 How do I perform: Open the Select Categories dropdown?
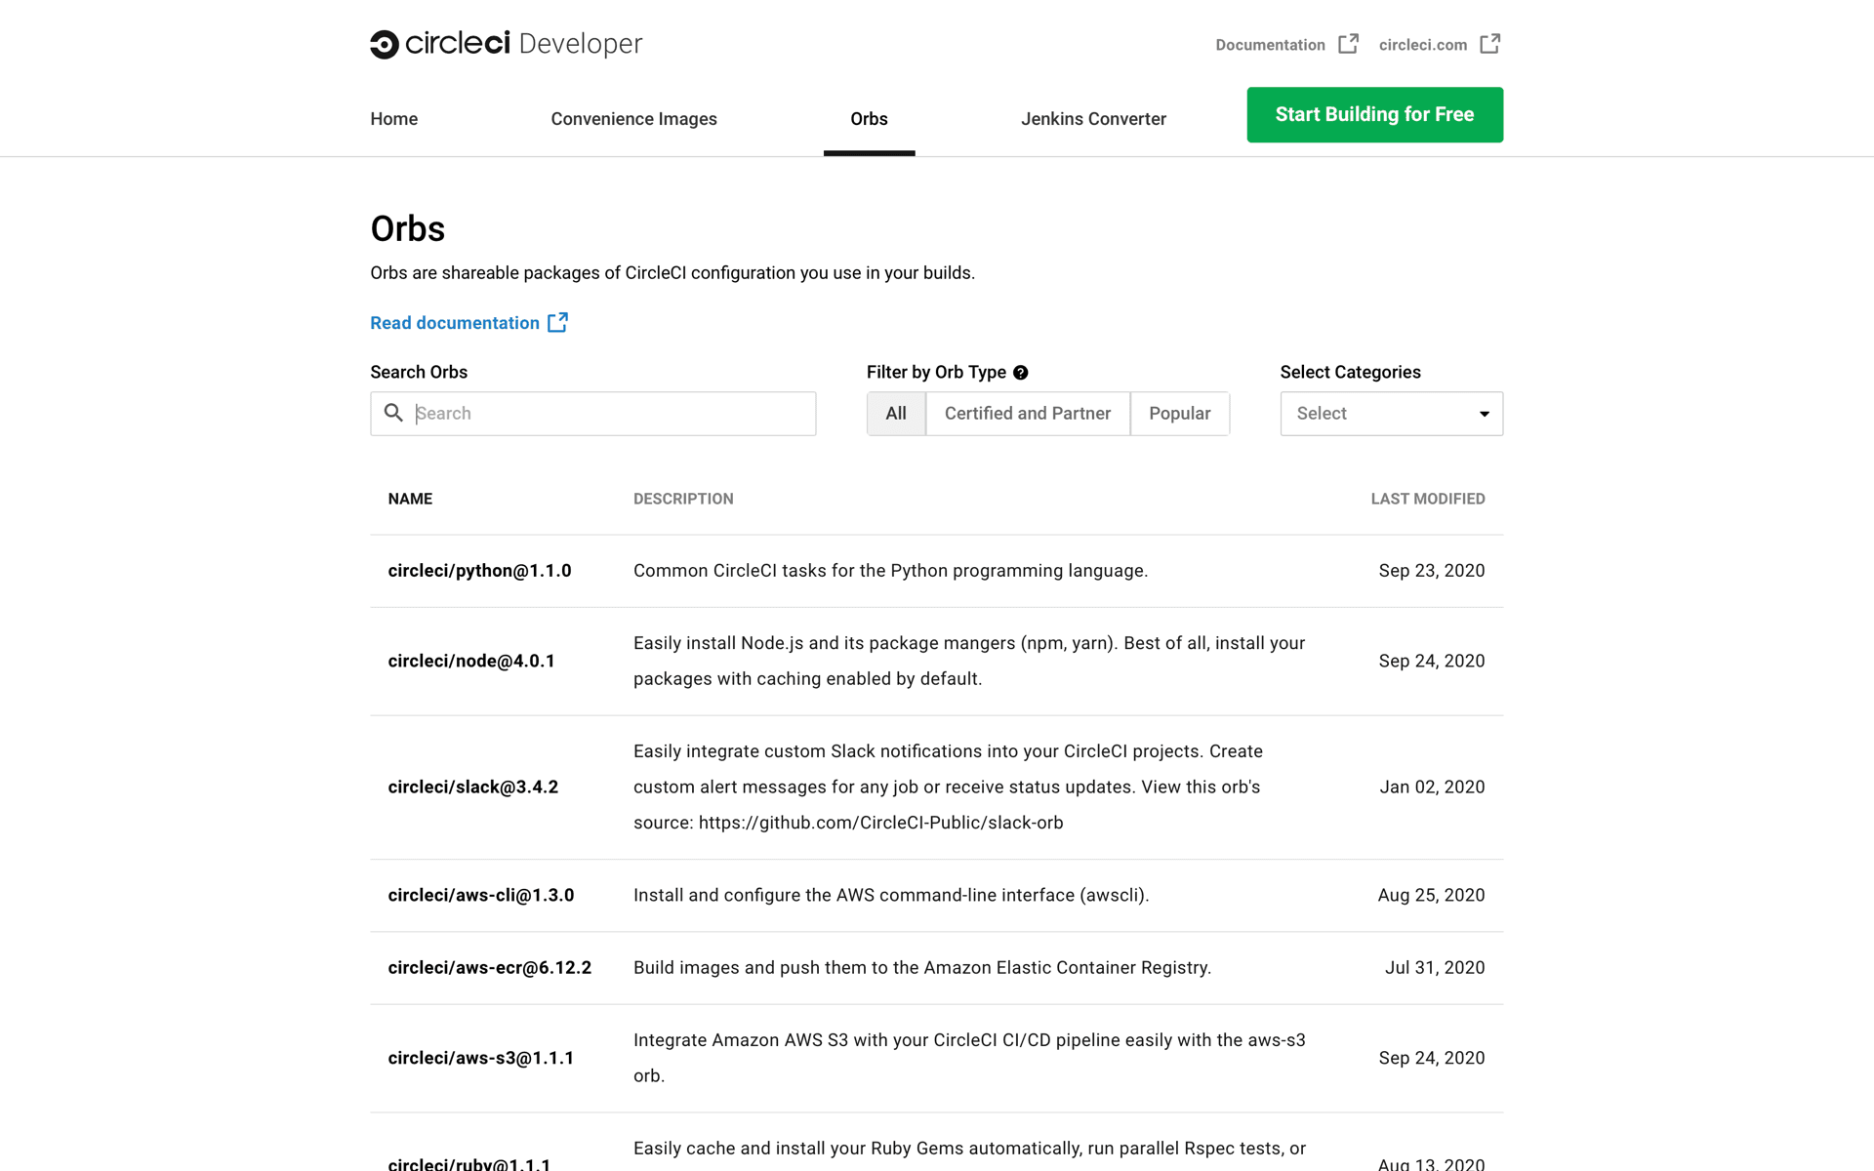[1392, 414]
